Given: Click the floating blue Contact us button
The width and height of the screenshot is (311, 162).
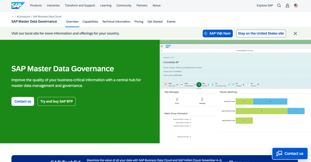Looking at the screenshot, I should click(x=290, y=154).
